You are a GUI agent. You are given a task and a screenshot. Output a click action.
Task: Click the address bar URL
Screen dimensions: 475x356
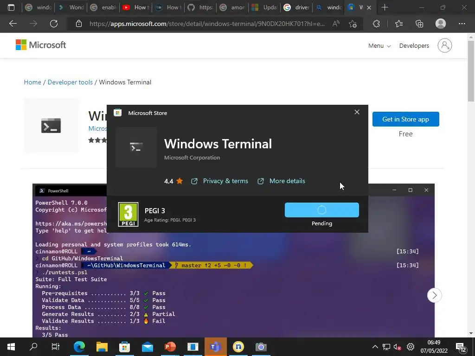point(207,24)
